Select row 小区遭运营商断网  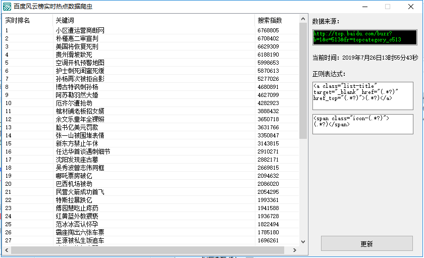pos(150,30)
